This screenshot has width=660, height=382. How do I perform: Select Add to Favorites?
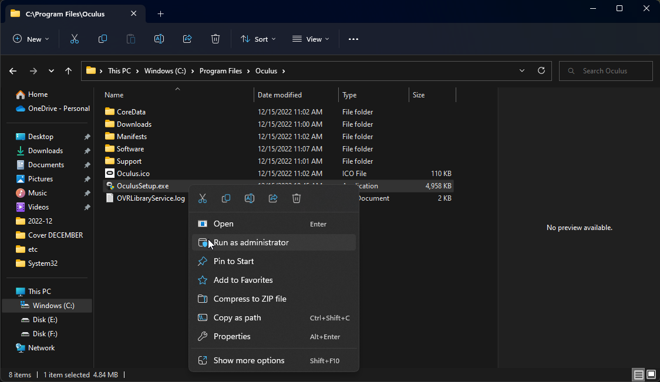point(274,280)
